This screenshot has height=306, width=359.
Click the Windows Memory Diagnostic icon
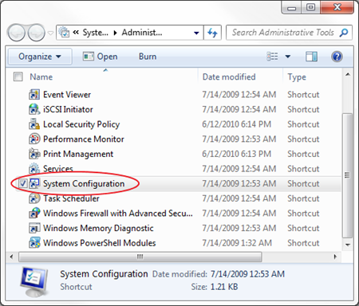34,228
